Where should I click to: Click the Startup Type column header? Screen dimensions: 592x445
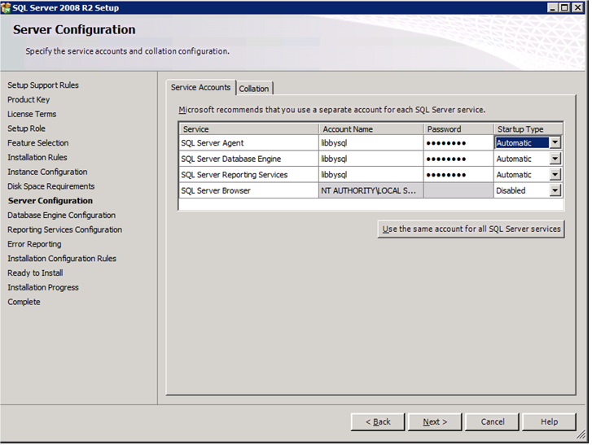click(528, 129)
